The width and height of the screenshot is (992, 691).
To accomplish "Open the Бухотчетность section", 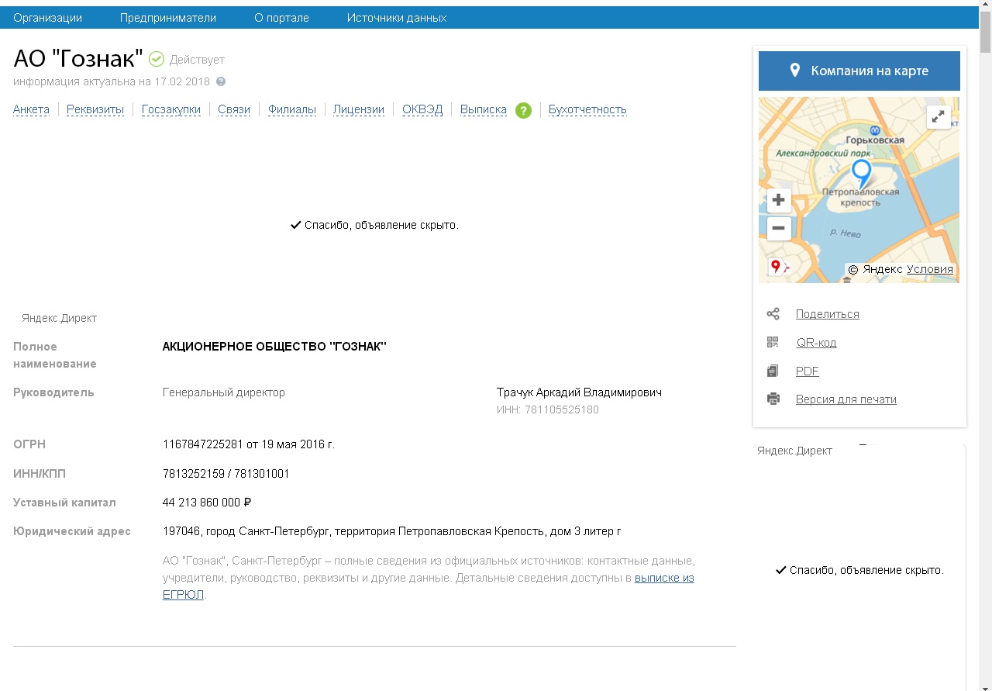I will tap(587, 109).
